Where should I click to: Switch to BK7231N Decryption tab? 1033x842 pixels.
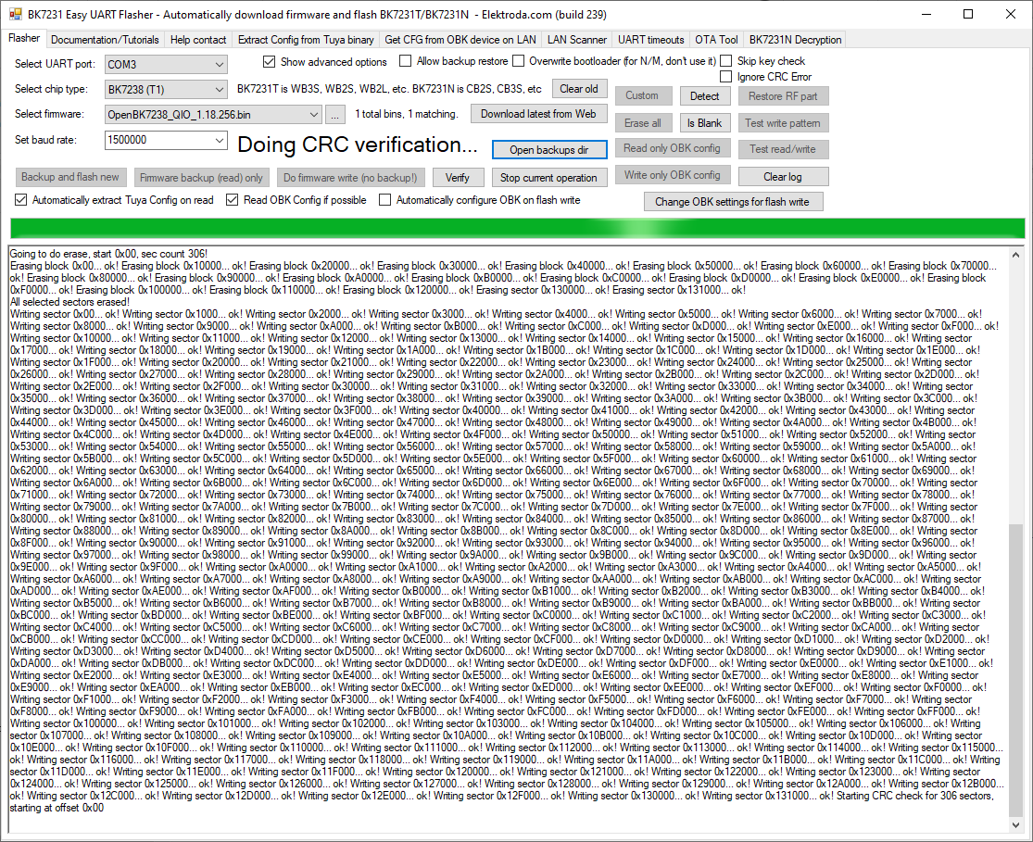795,40
